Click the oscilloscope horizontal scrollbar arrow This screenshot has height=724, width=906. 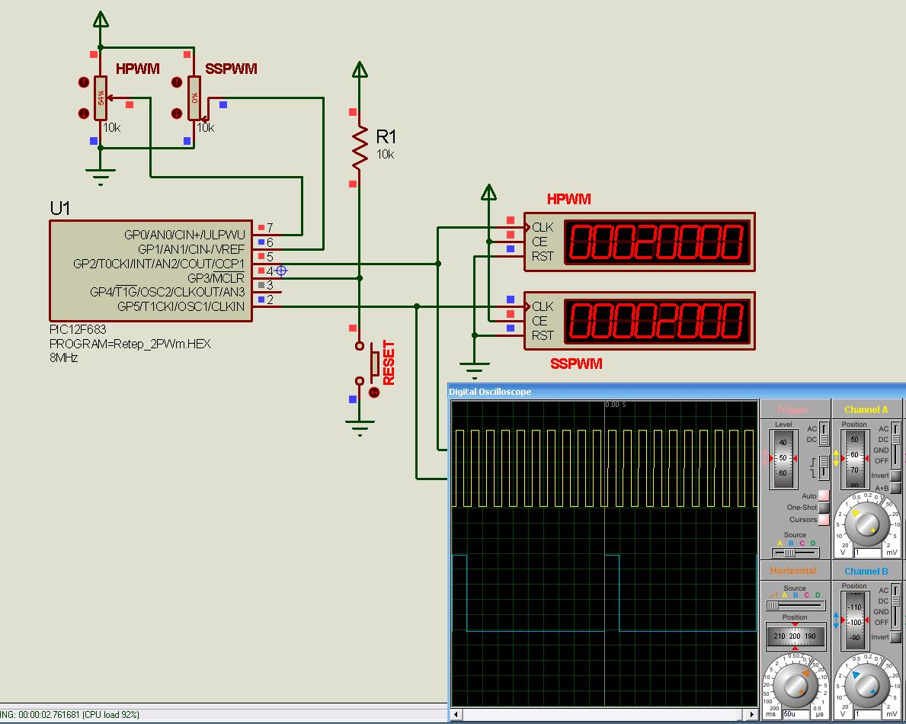455,715
